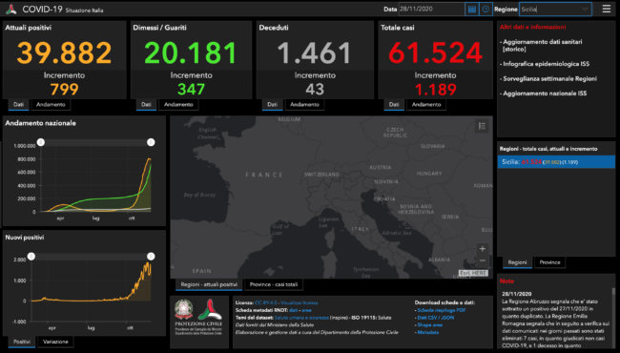Switch to Positivi tab under Nuovi positivi
620x353 pixels.
(x=22, y=342)
